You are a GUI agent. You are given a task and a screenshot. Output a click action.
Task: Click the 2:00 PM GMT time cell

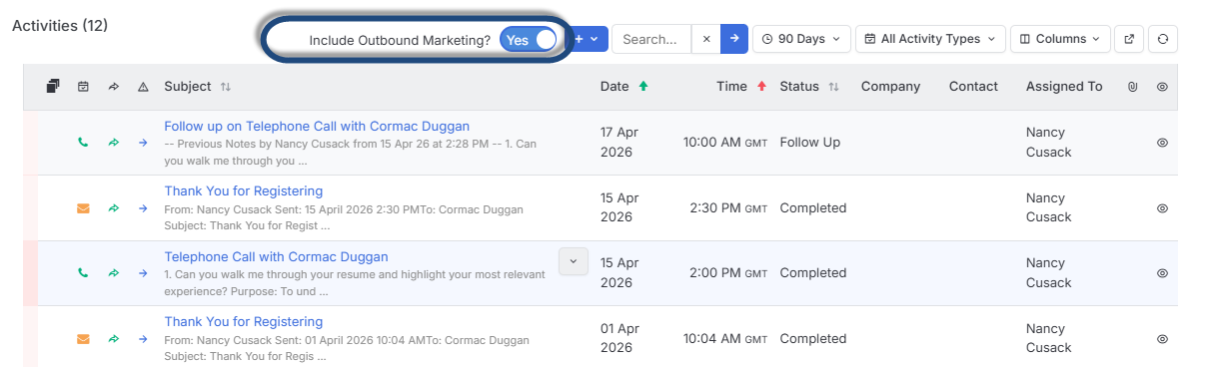728,273
